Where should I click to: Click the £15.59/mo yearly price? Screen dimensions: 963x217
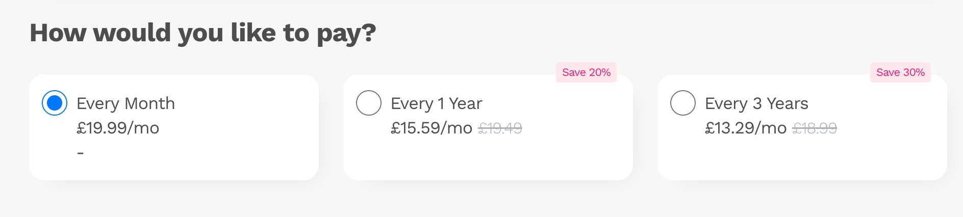(x=432, y=128)
